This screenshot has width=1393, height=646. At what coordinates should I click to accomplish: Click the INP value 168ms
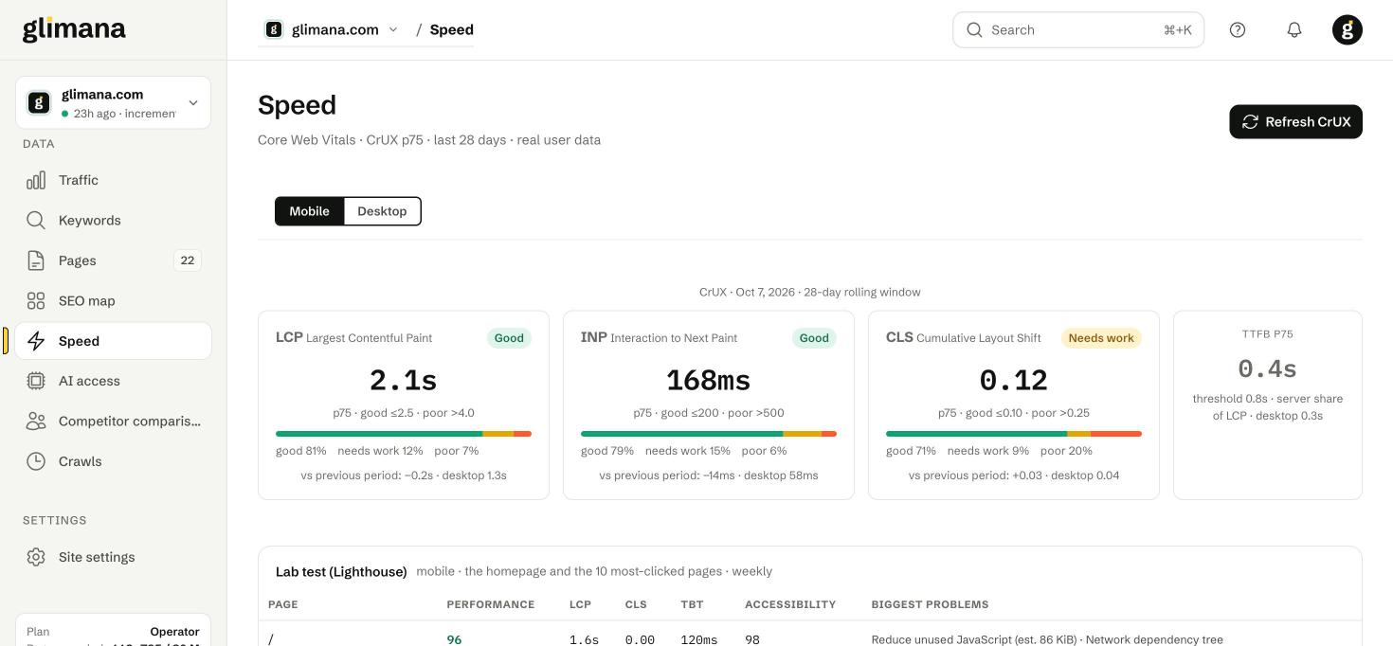click(709, 381)
